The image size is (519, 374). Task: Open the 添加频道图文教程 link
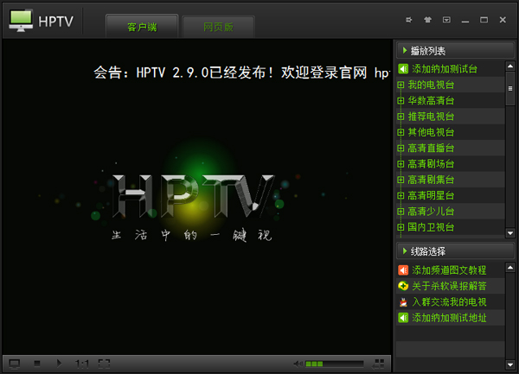pyautogui.click(x=449, y=270)
